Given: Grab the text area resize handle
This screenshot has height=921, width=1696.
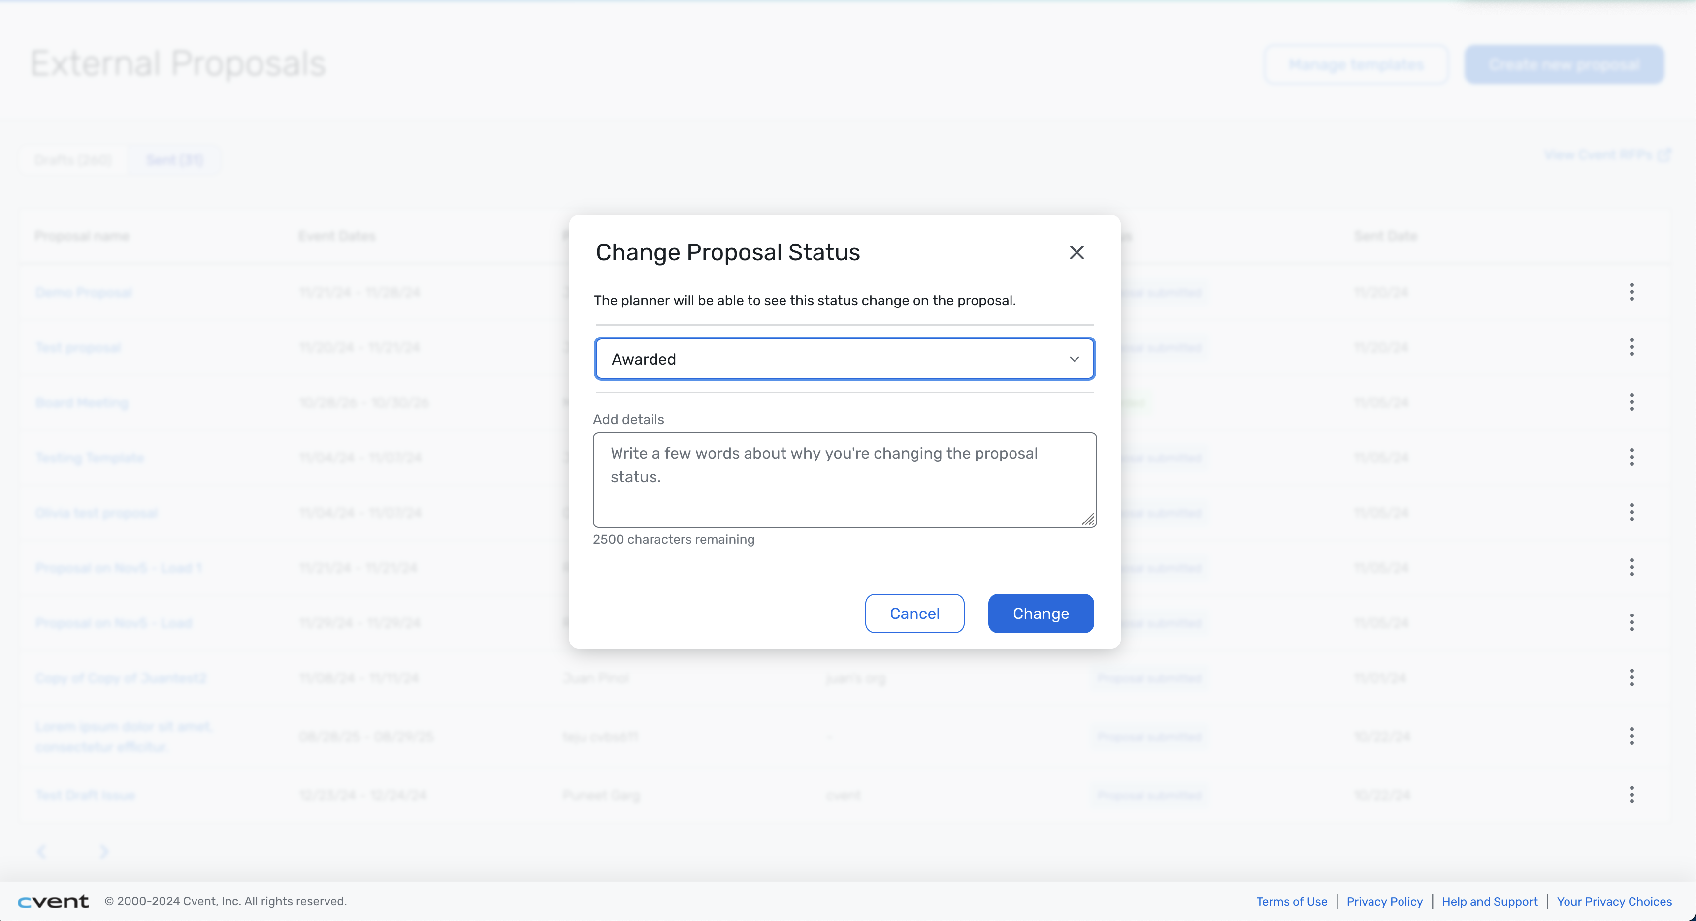Looking at the screenshot, I should (1088, 520).
